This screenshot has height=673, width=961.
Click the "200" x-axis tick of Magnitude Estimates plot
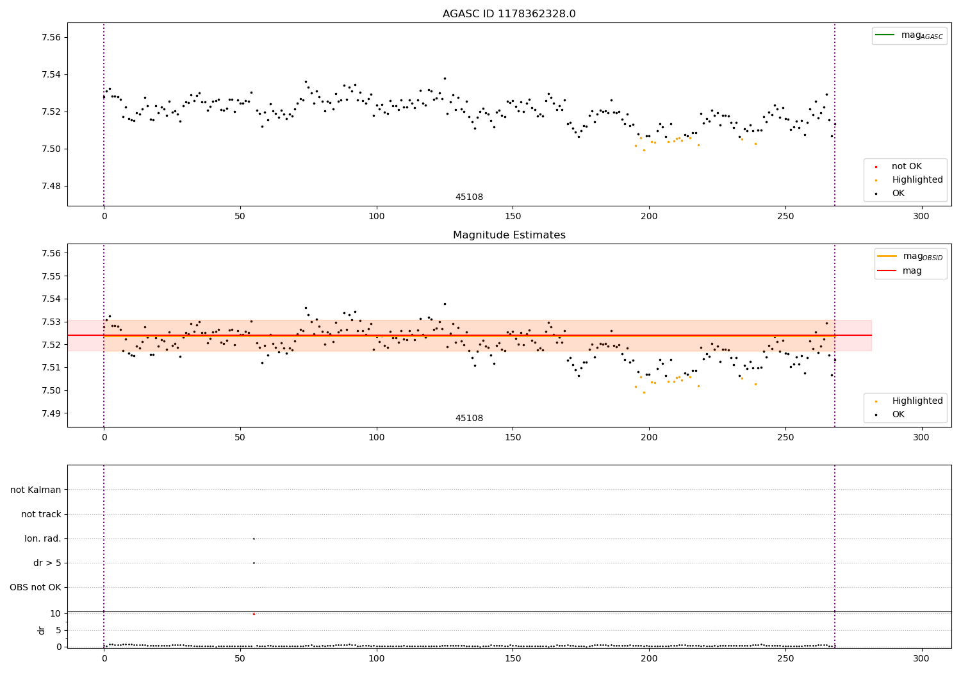click(649, 438)
